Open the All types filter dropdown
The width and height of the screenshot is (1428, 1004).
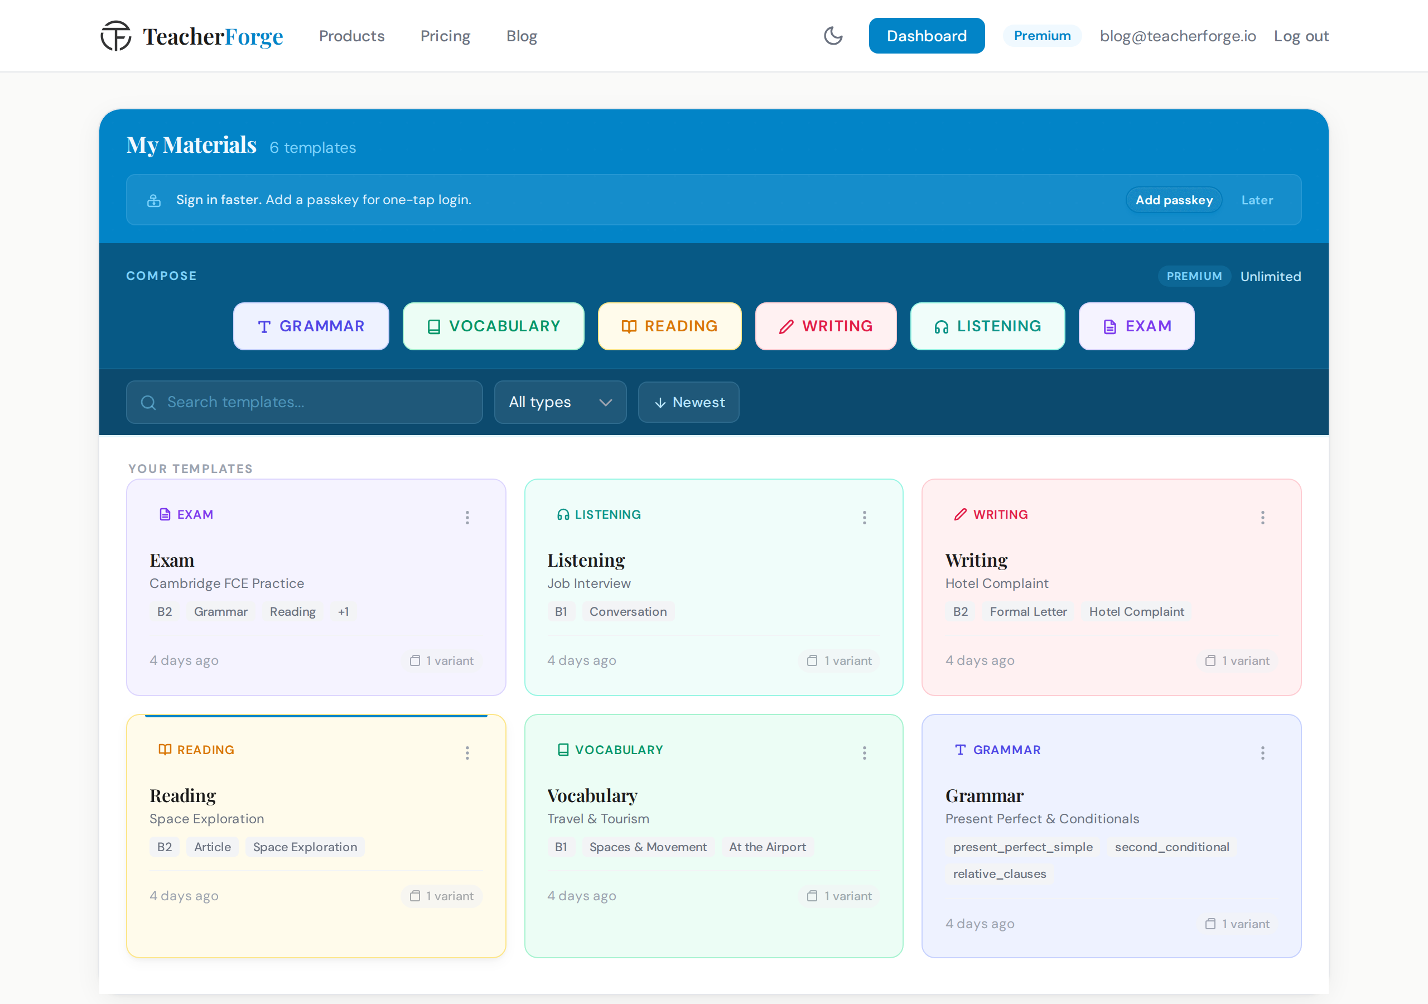[x=559, y=402]
